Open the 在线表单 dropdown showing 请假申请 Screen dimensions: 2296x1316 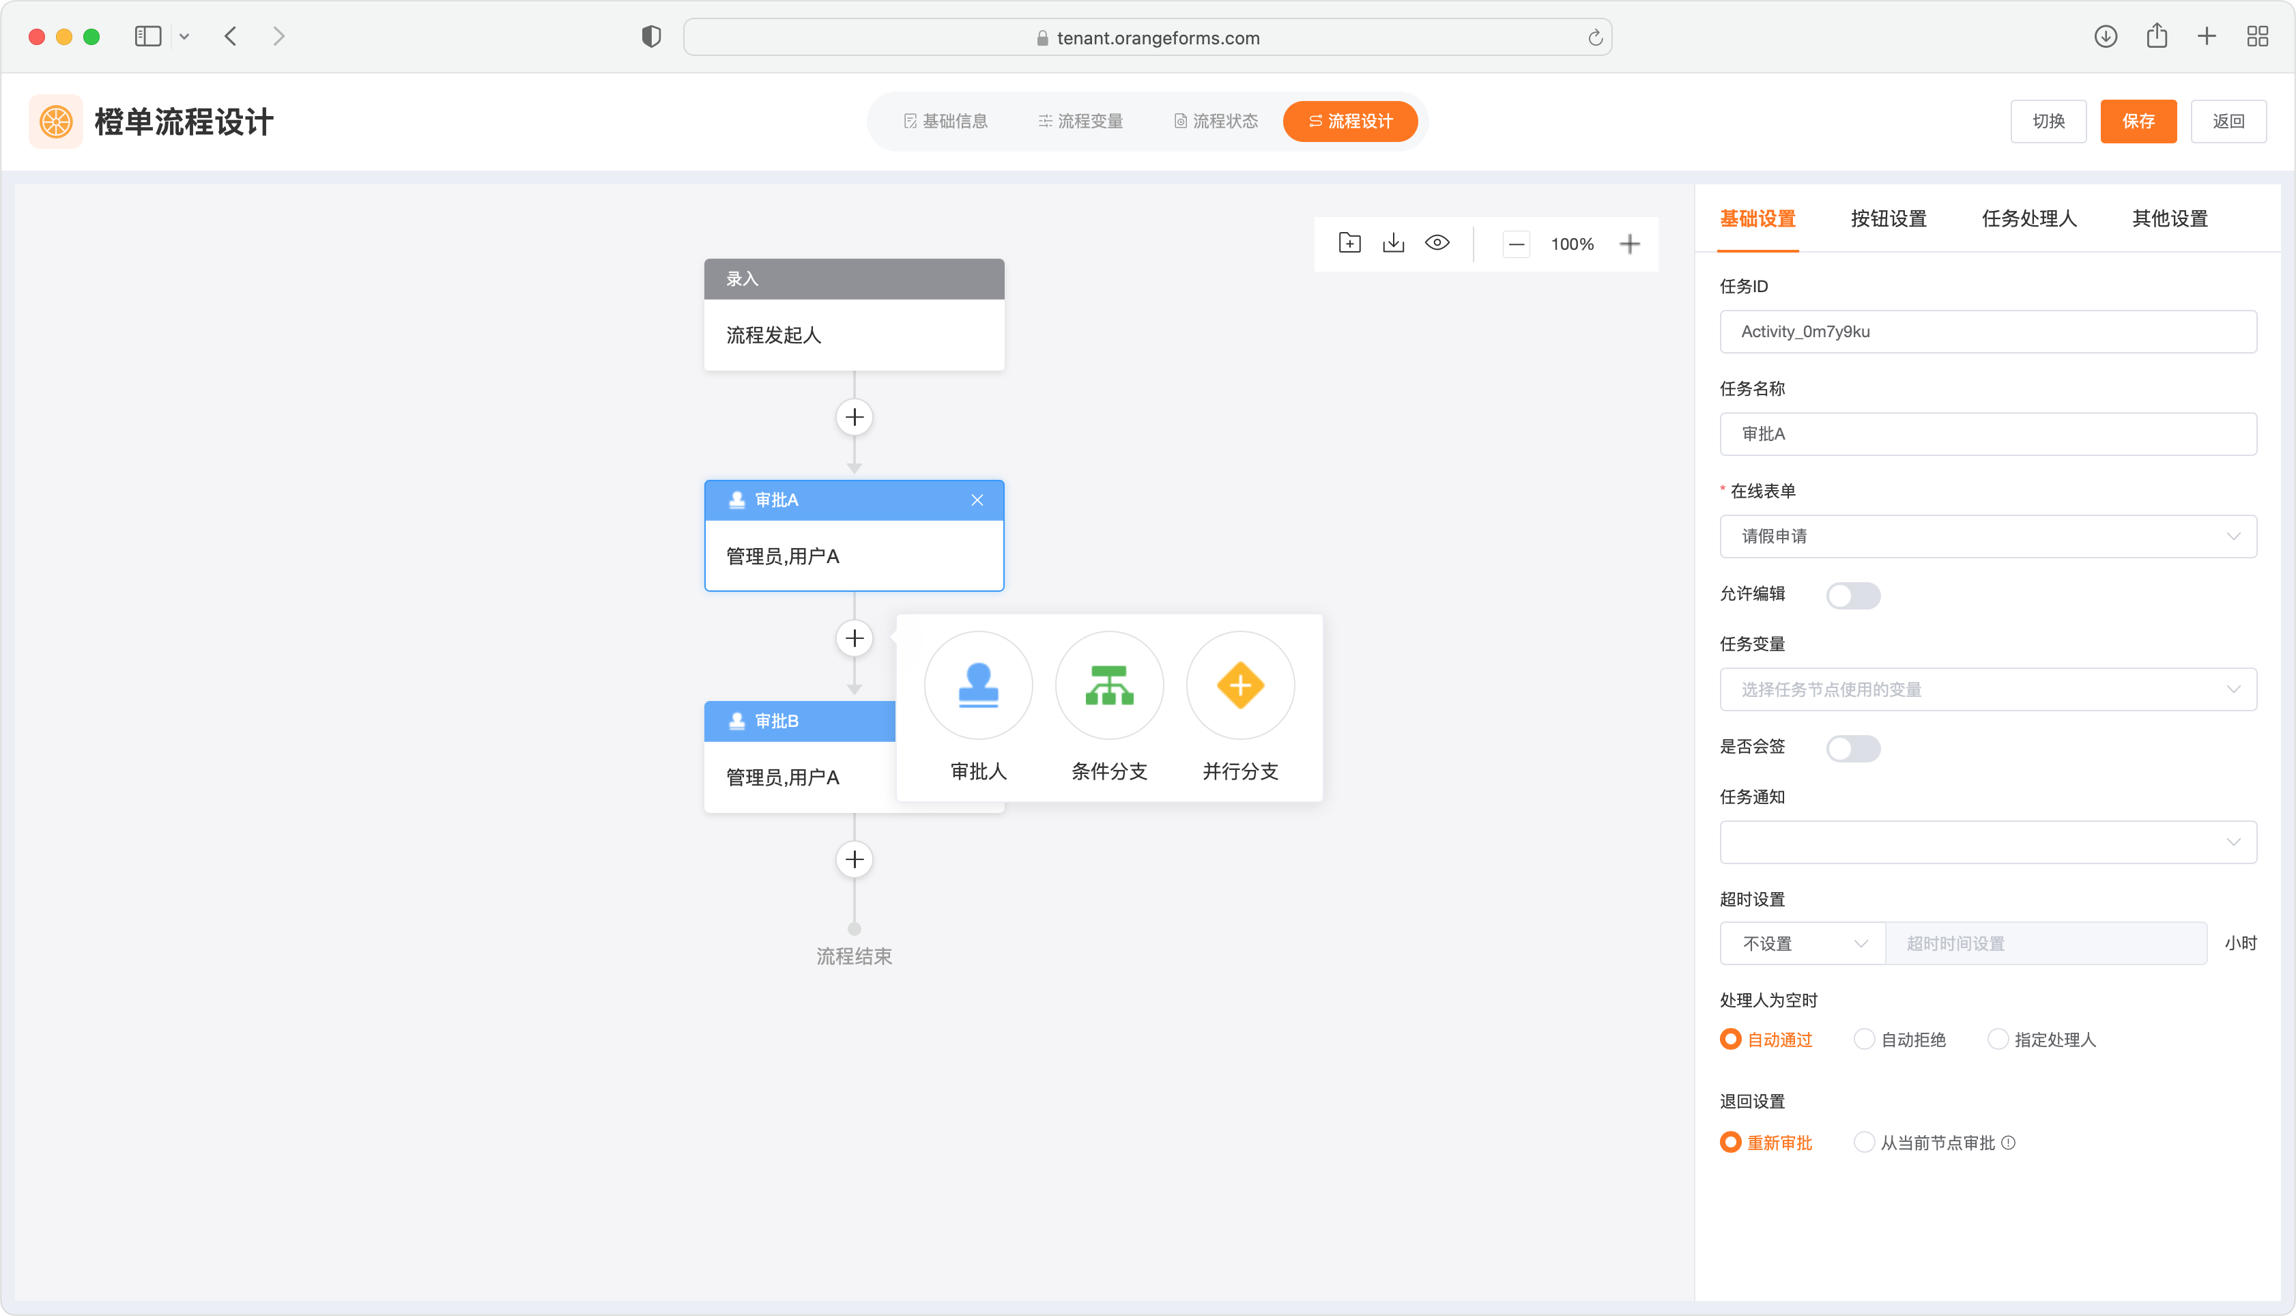[x=1987, y=537]
